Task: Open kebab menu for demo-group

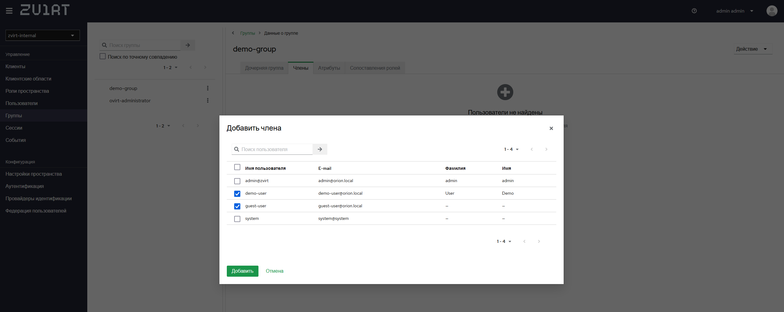Action: 208,88
